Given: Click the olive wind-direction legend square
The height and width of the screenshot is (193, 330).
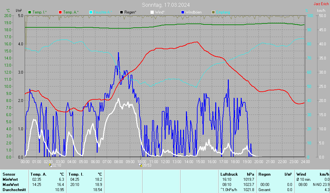Looking at the screenshot, I should point(213,12).
